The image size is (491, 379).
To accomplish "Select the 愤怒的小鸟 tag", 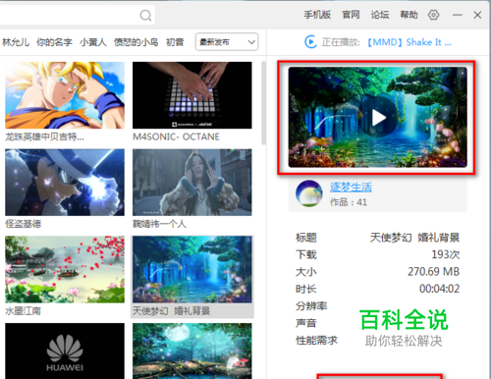I will (136, 42).
